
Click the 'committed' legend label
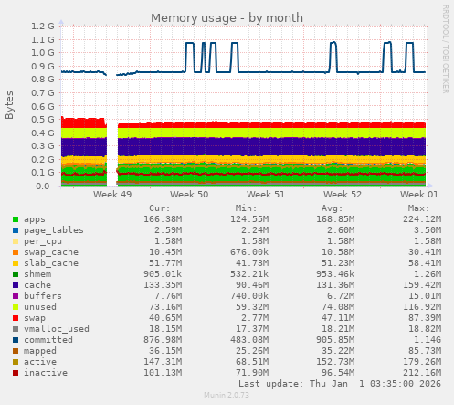coord(48,340)
